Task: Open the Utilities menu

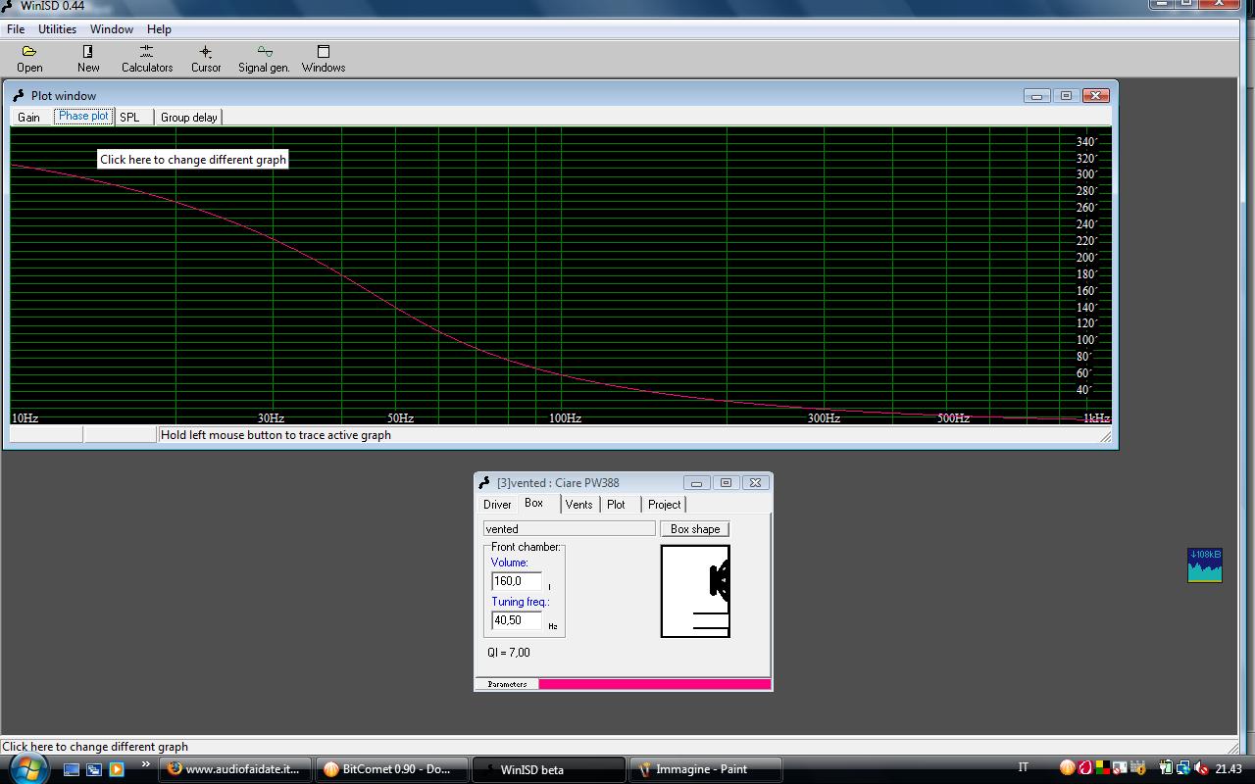Action: [57, 29]
